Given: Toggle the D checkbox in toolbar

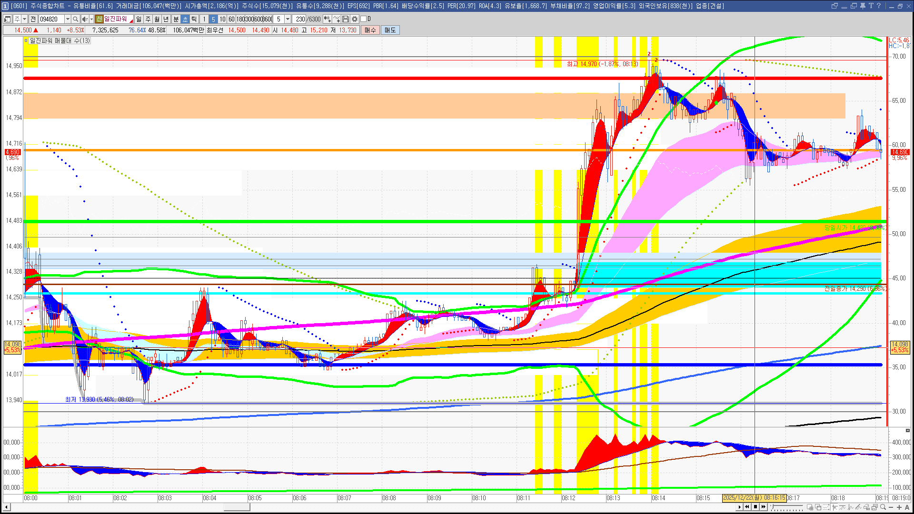Looking at the screenshot, I should [363, 19].
